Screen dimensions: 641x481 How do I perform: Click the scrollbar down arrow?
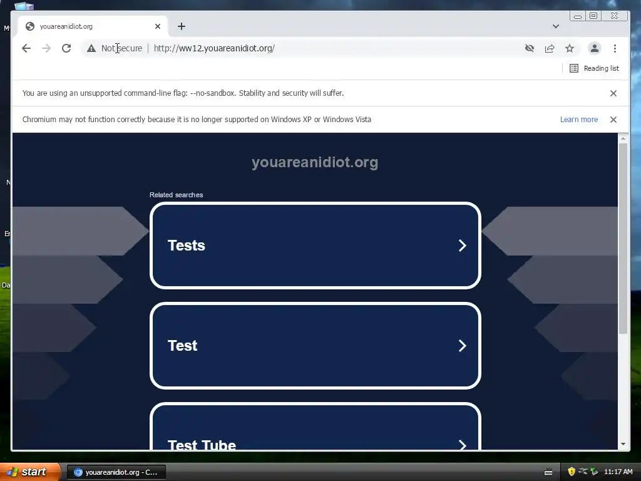pos(623,444)
